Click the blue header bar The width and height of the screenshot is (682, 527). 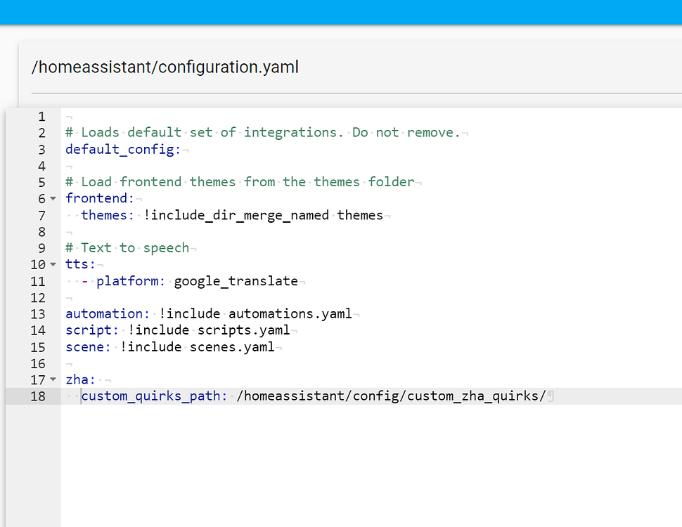pos(341,12)
